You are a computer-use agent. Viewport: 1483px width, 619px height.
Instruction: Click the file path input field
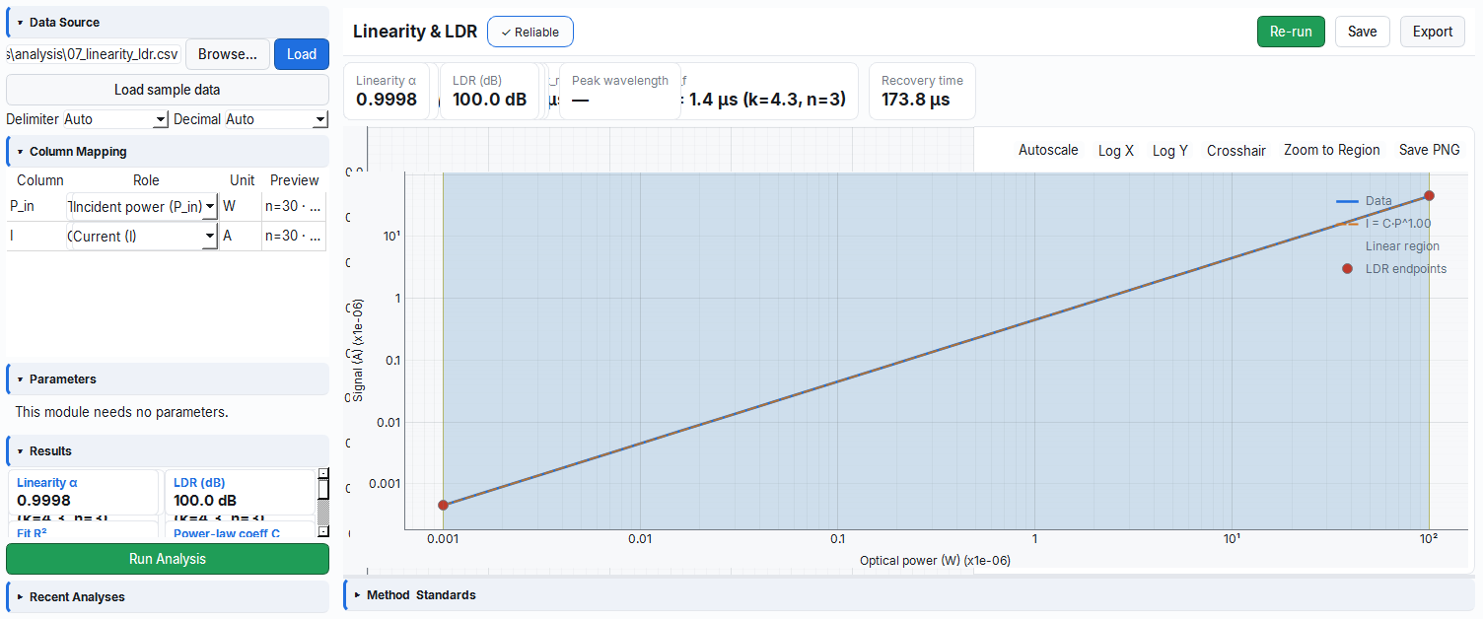[94, 54]
